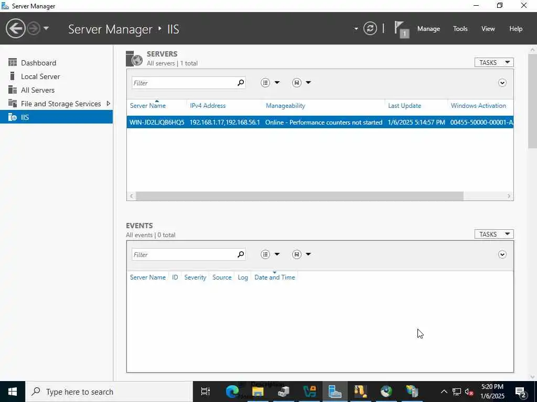Open the View menu
Image resolution: width=537 pixels, height=402 pixels.
tap(488, 29)
